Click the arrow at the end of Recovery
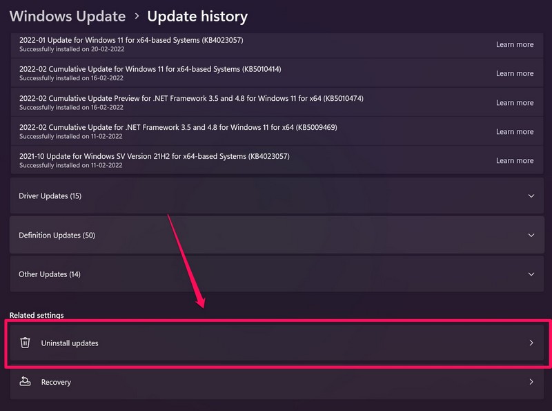 point(531,381)
